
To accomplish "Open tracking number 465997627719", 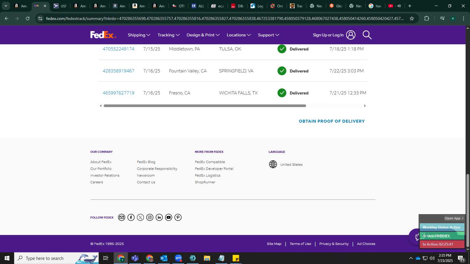I will pos(118,93).
